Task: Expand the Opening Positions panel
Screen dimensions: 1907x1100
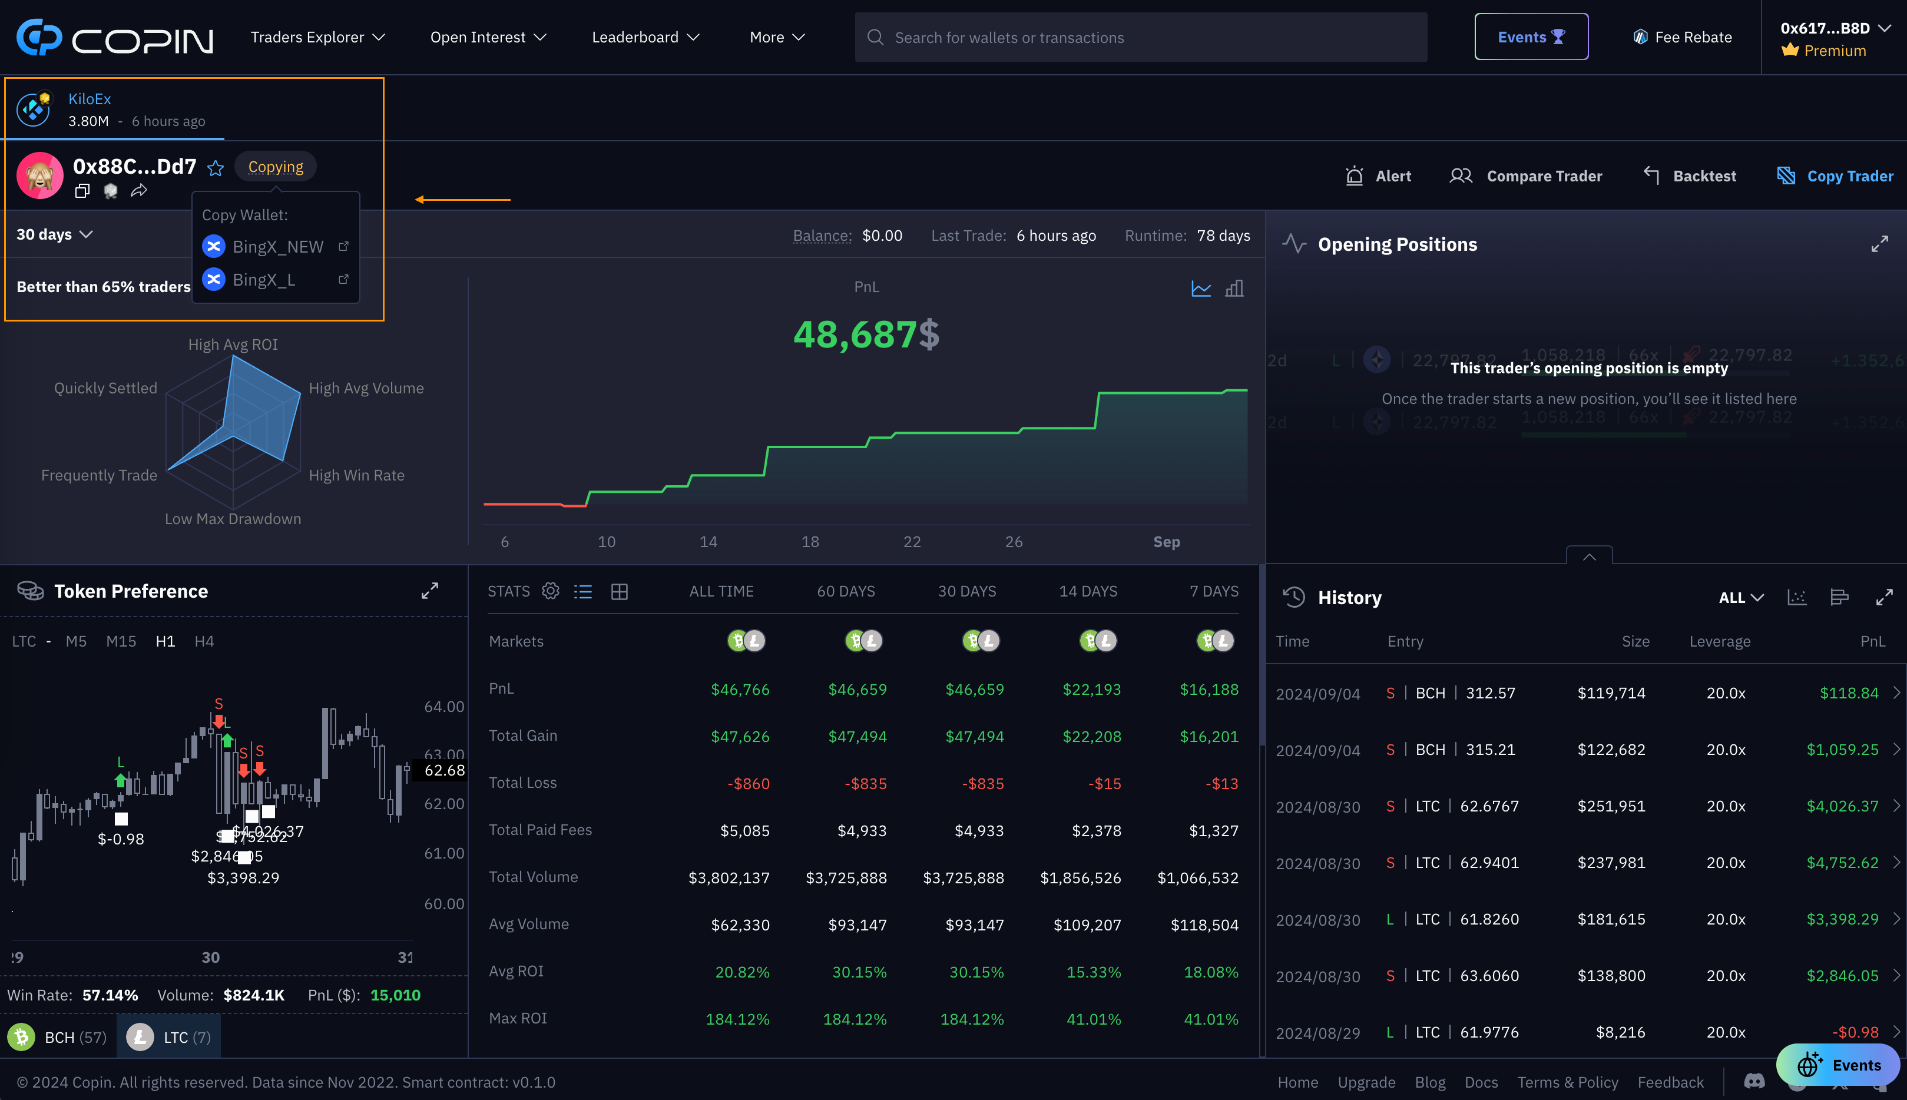Action: pyautogui.click(x=1880, y=244)
